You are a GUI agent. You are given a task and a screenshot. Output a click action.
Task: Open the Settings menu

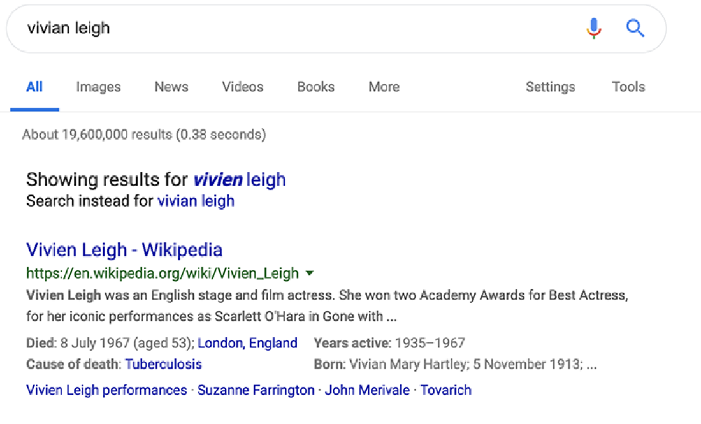tap(550, 86)
